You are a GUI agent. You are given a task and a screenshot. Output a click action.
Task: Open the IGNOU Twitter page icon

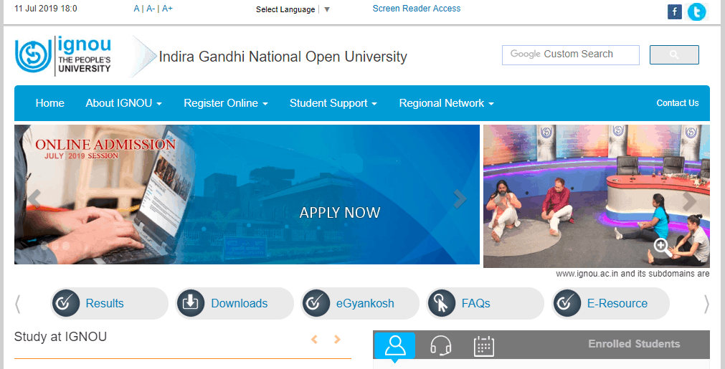click(x=696, y=11)
